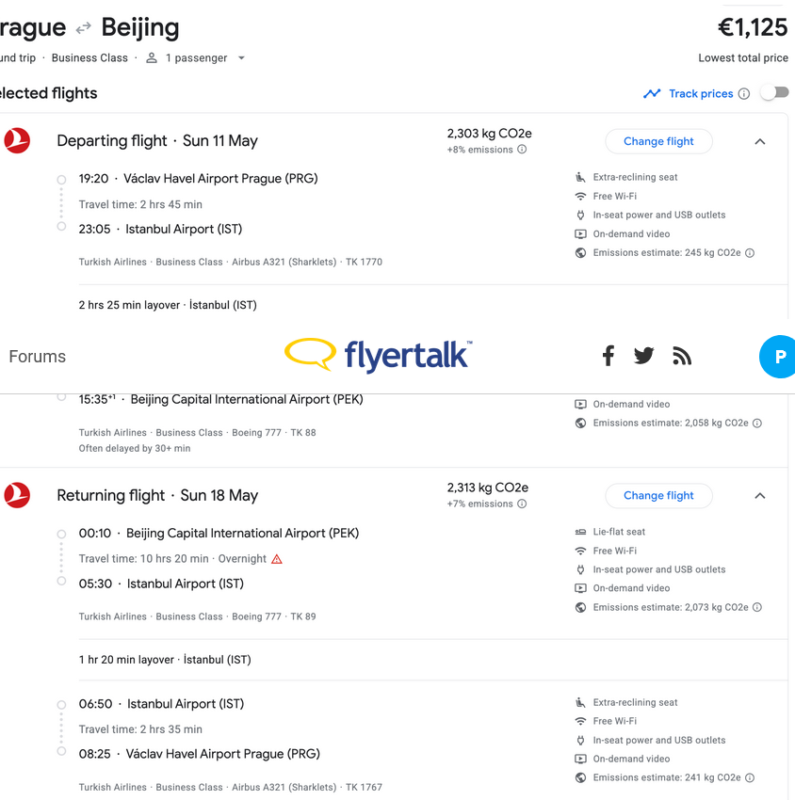Click Change flight for returning flight

pyautogui.click(x=658, y=496)
